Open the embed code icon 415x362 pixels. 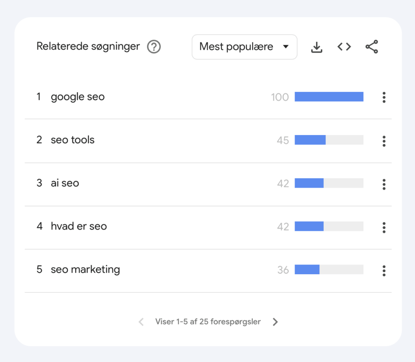tap(344, 47)
